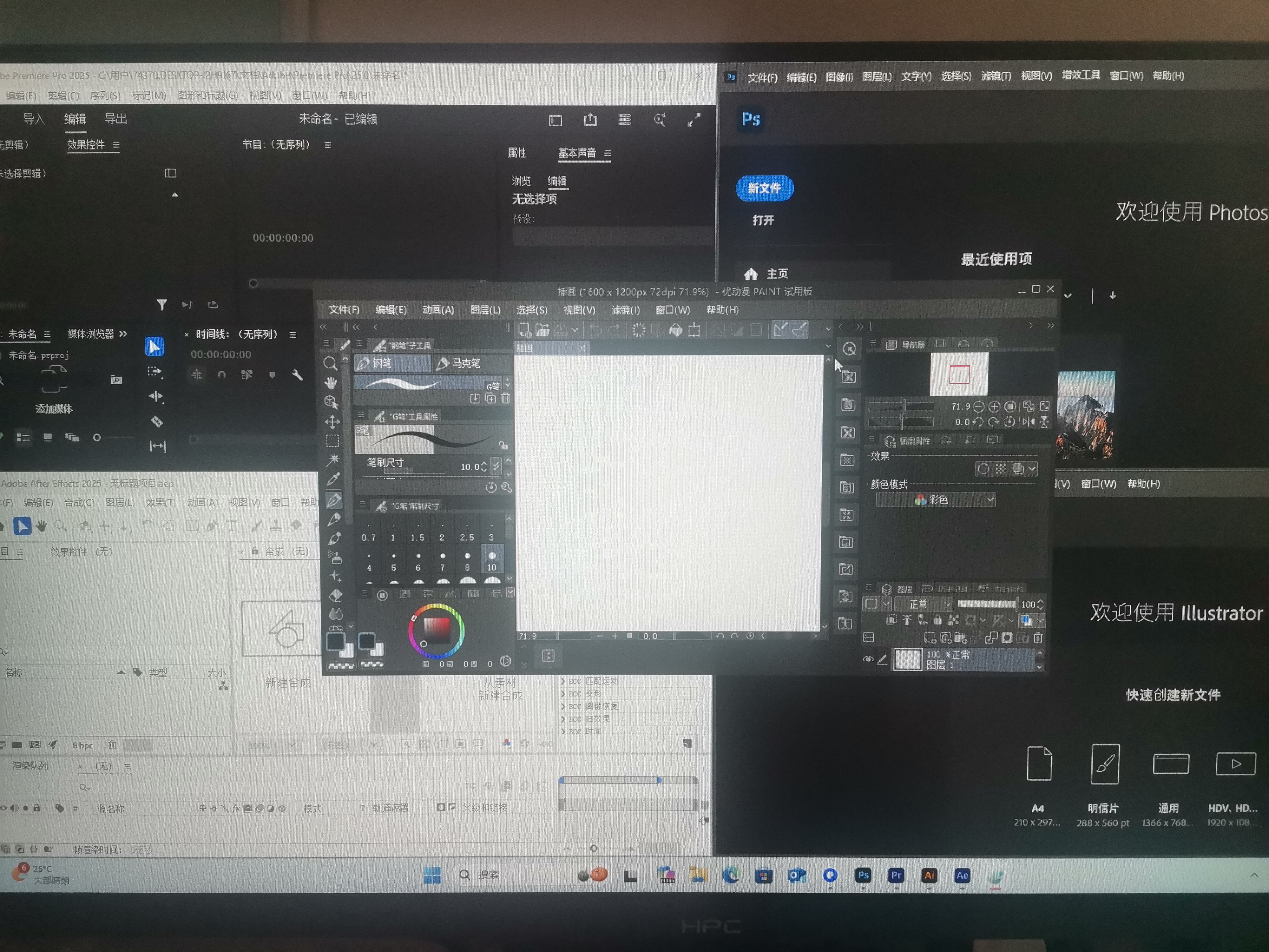Image resolution: width=1269 pixels, height=952 pixels.
Task: Toggle navigator flip vertical
Action: [1044, 422]
